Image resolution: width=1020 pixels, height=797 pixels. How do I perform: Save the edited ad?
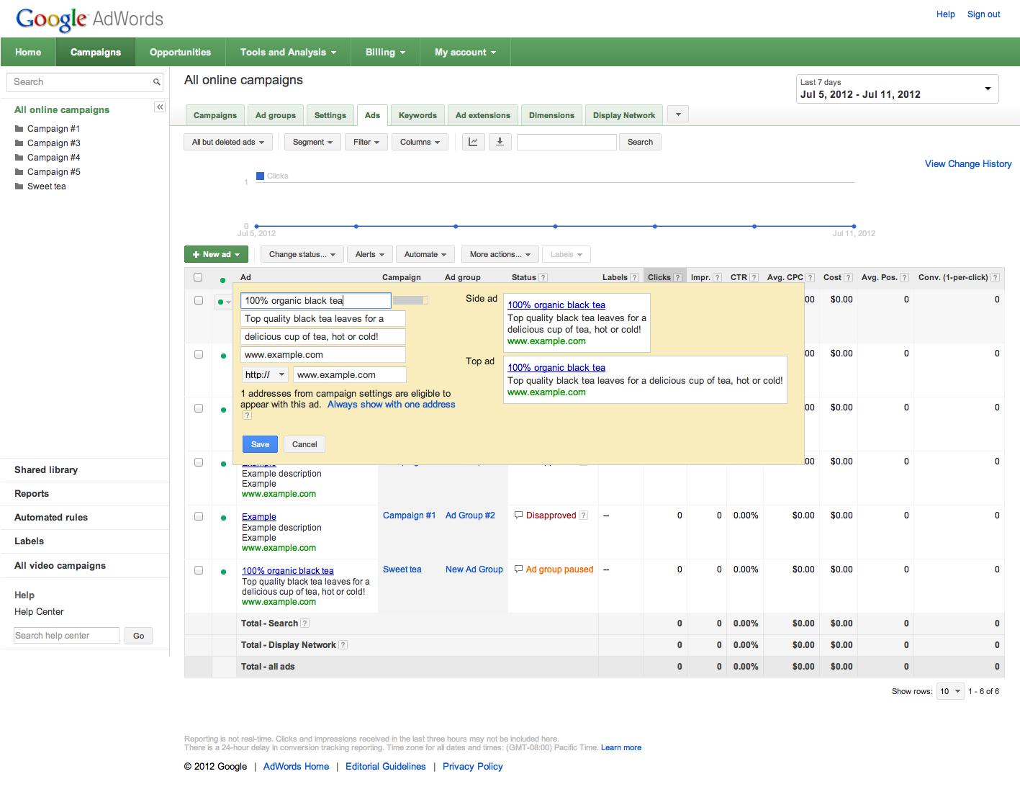tap(260, 444)
